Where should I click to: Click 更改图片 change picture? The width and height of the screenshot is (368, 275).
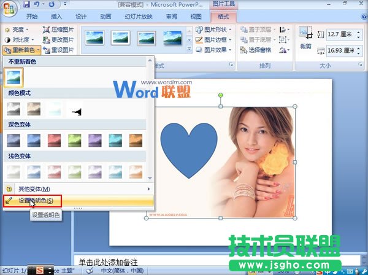click(58, 40)
